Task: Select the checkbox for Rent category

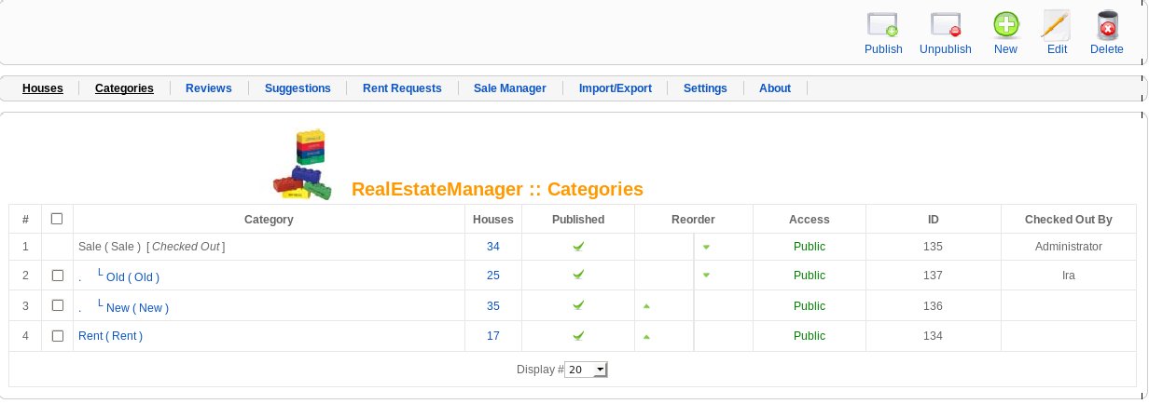Action: click(57, 335)
